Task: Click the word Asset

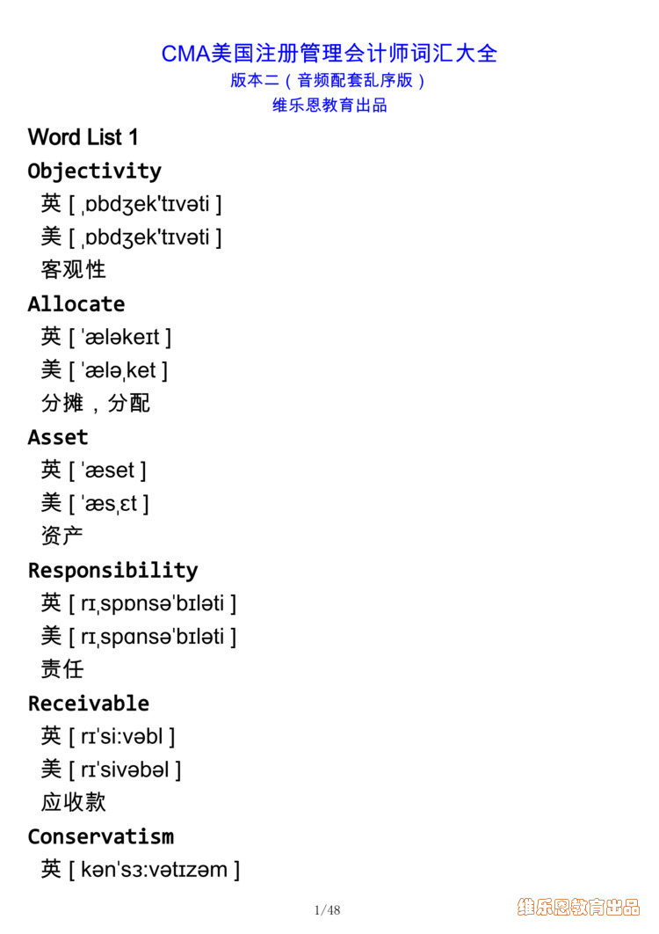Action: click(58, 438)
